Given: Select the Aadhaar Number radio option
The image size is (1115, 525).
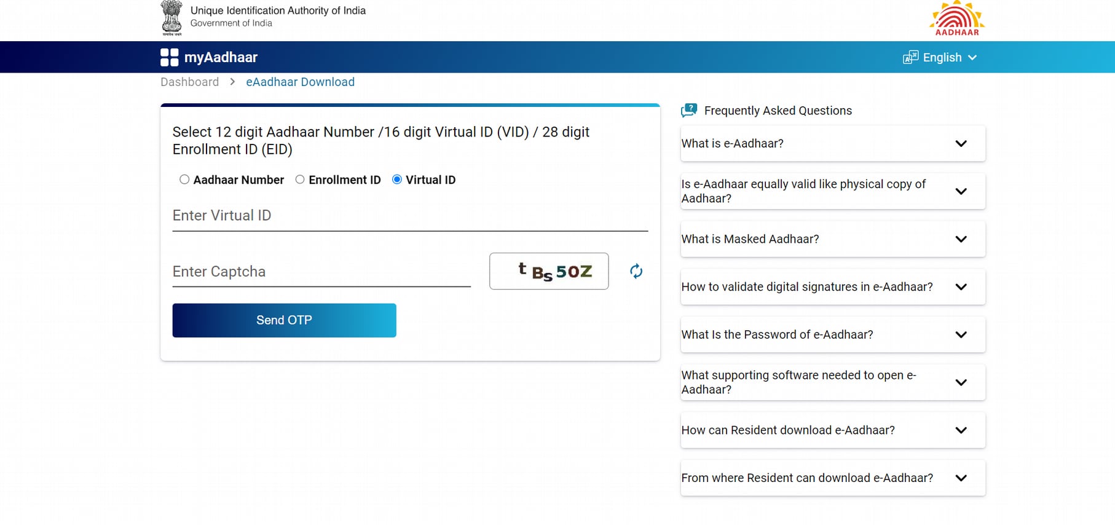Looking at the screenshot, I should [184, 180].
